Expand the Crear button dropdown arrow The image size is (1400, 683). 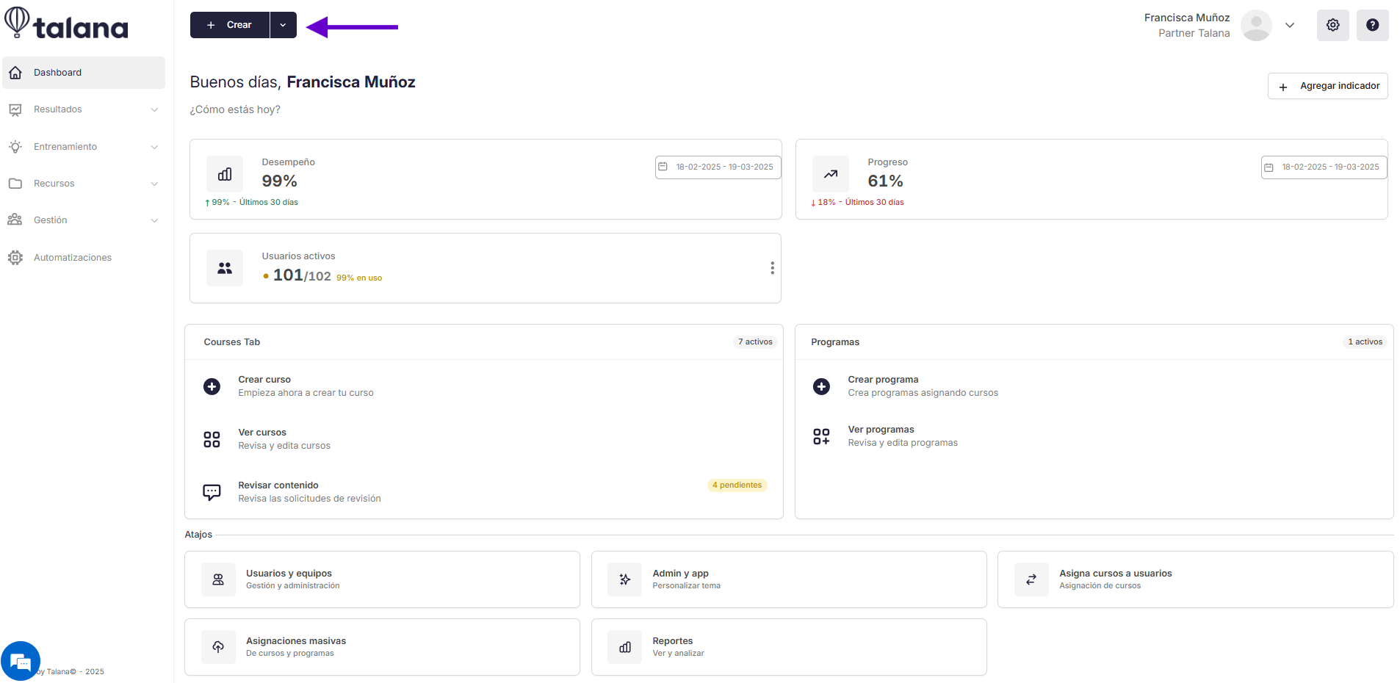point(283,25)
